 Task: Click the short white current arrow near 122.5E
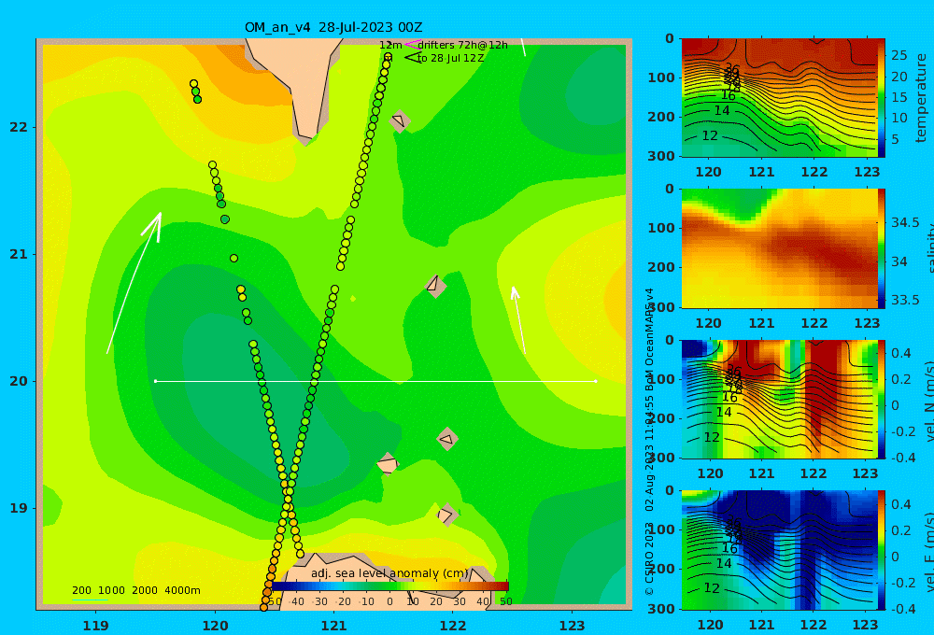pyautogui.click(x=518, y=320)
